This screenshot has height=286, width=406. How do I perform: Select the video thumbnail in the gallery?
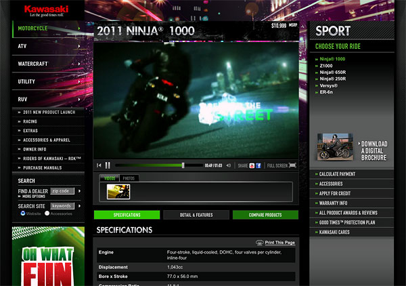pos(118,192)
